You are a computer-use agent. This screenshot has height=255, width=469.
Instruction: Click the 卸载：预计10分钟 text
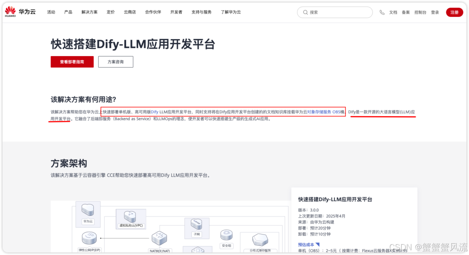coord(314,234)
